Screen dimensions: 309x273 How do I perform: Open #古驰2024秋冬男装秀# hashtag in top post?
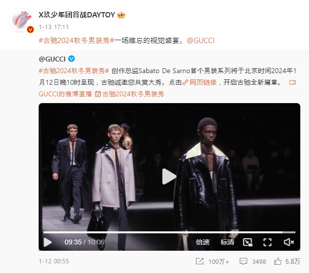(76, 41)
